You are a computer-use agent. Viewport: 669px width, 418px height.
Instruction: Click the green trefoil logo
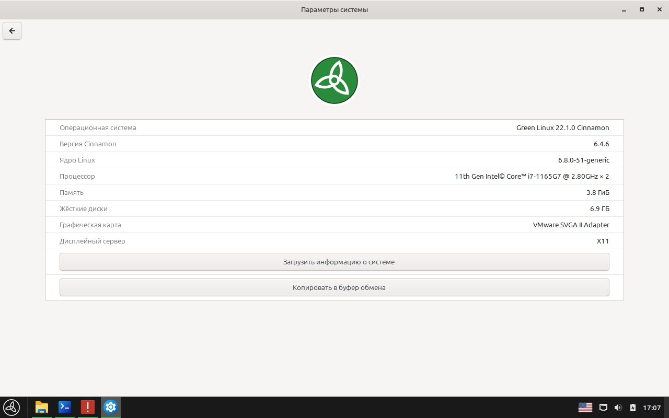tap(334, 80)
